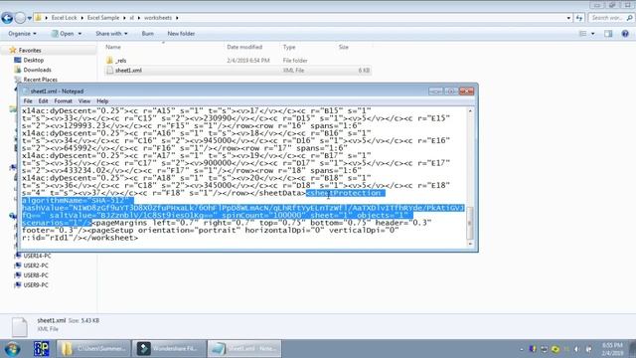Screen dimensions: 636x358
Task: Click the Explorer Forward navigation arrow
Action: click(x=20, y=18)
